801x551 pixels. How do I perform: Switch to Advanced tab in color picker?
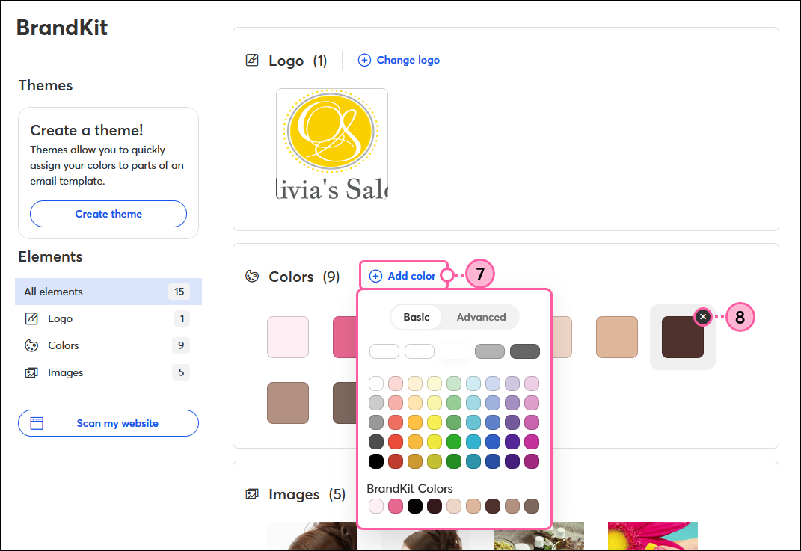(481, 317)
